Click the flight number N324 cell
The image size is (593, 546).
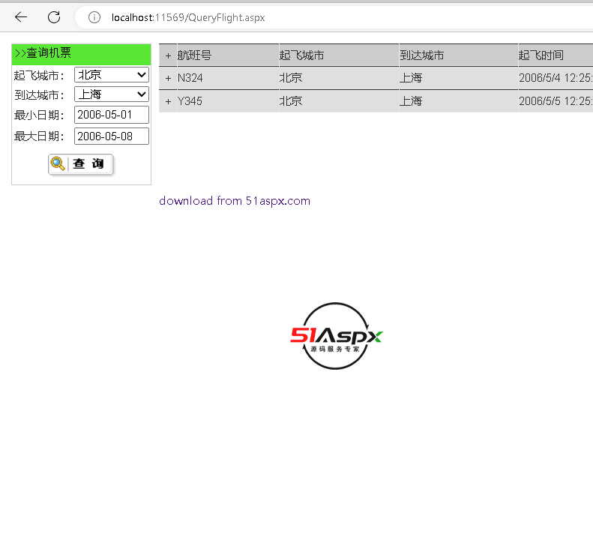tap(190, 78)
